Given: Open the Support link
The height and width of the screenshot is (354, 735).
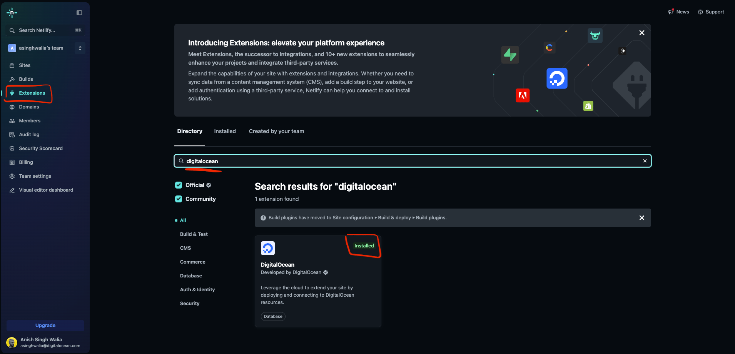Looking at the screenshot, I should 711,12.
